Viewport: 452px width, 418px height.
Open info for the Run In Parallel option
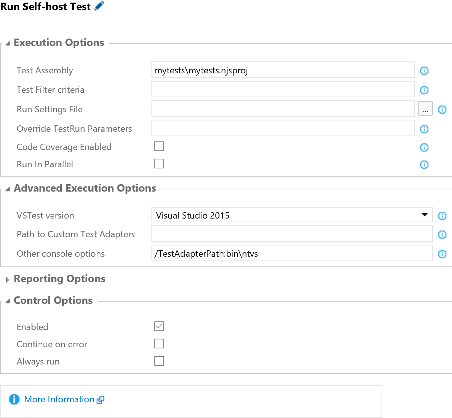click(424, 164)
